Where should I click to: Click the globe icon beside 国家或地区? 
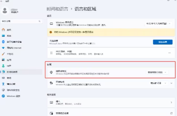pyautogui.click(x=51, y=72)
